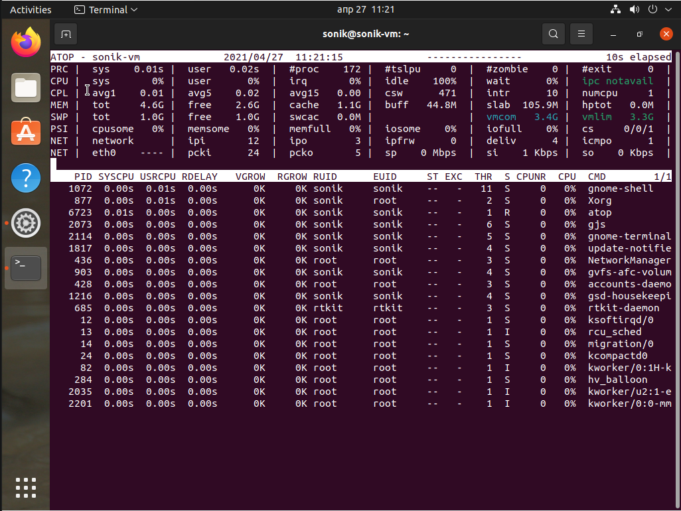Open Ubuntu Software from dock
Screen dimensions: 681x511
click(26, 133)
